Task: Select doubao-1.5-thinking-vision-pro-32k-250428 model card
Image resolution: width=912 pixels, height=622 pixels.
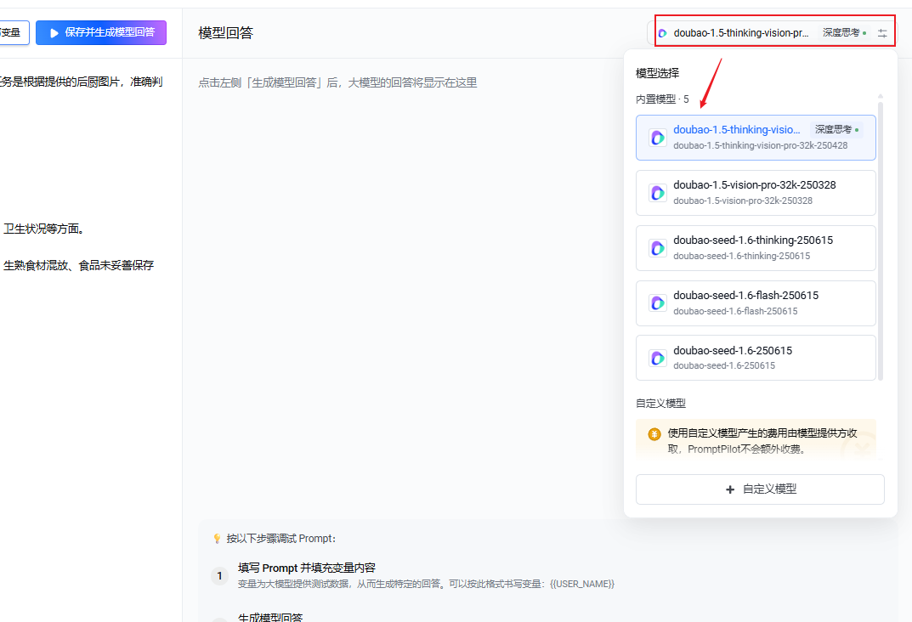Action: point(756,138)
